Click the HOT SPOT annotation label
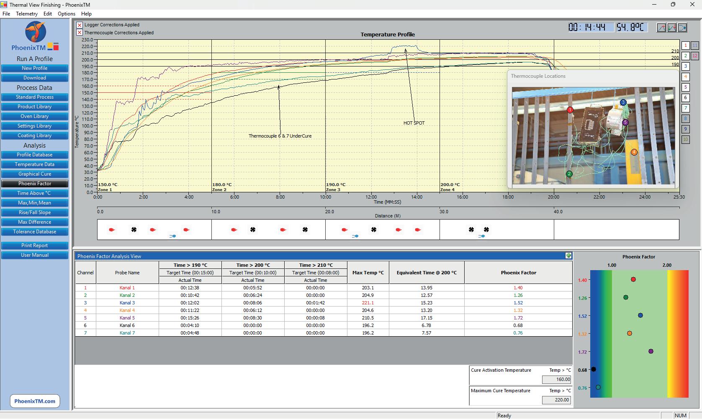The width and height of the screenshot is (702, 419). click(x=414, y=123)
